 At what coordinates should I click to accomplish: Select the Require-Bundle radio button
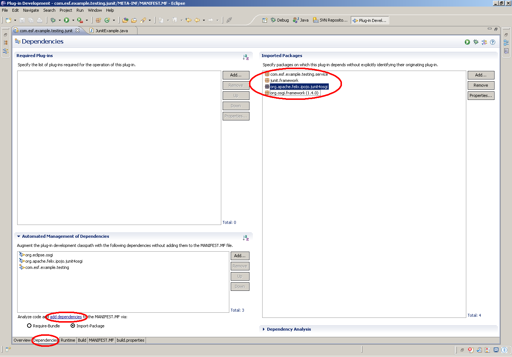(29, 326)
